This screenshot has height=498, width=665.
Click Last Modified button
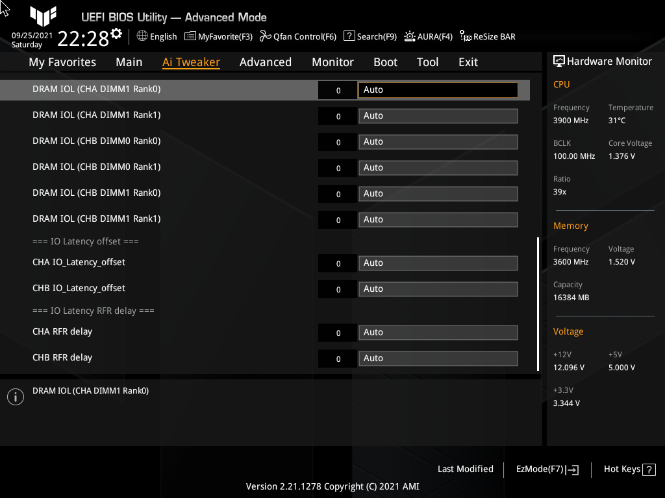pos(465,469)
